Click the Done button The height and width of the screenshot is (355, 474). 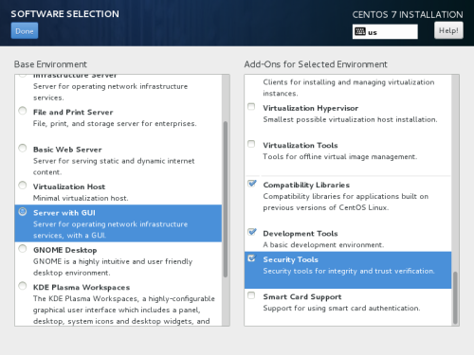25,30
